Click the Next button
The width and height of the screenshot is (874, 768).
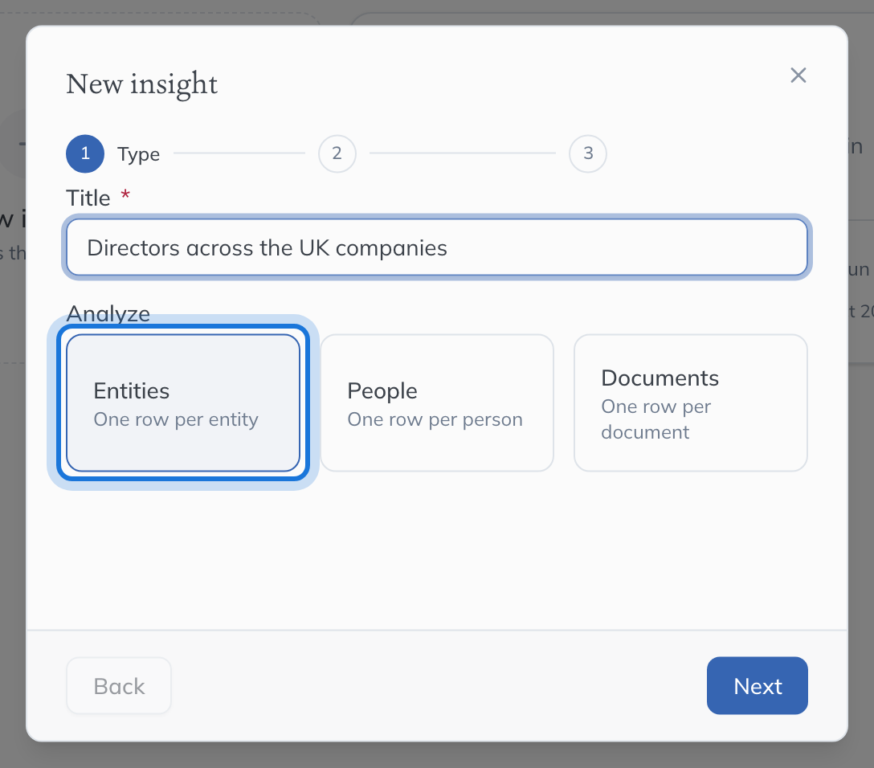[757, 685]
